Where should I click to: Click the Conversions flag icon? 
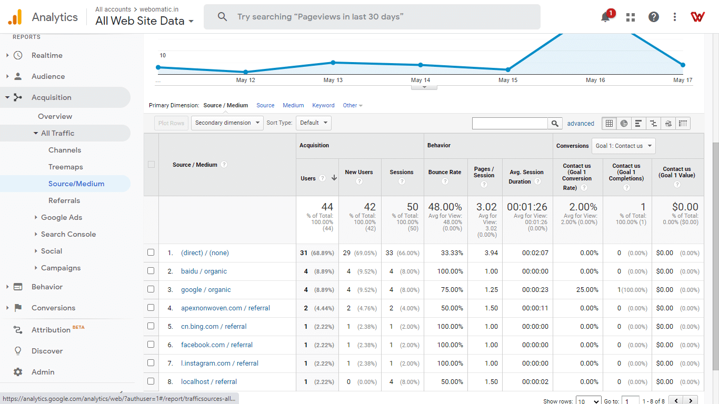click(x=18, y=308)
